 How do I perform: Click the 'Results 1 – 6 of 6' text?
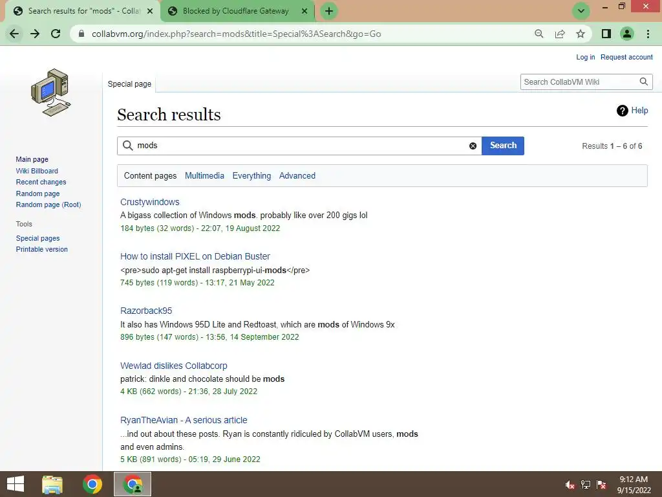[612, 146]
